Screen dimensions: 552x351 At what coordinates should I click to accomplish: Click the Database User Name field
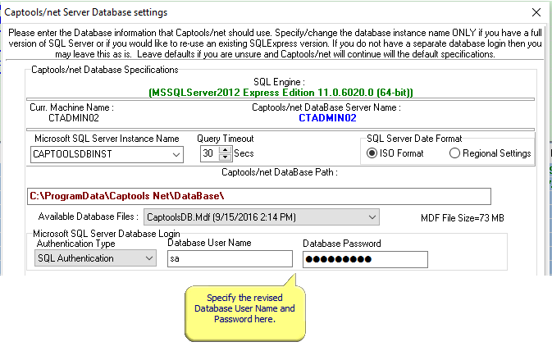coord(230,259)
